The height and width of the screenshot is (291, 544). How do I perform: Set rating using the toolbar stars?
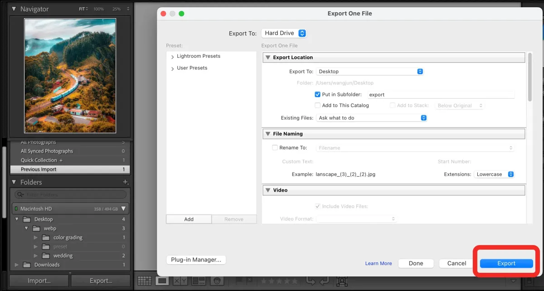[280, 281]
